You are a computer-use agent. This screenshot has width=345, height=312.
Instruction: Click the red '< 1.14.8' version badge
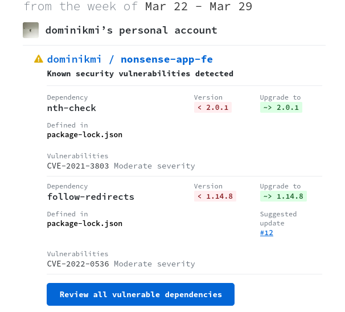(x=215, y=196)
